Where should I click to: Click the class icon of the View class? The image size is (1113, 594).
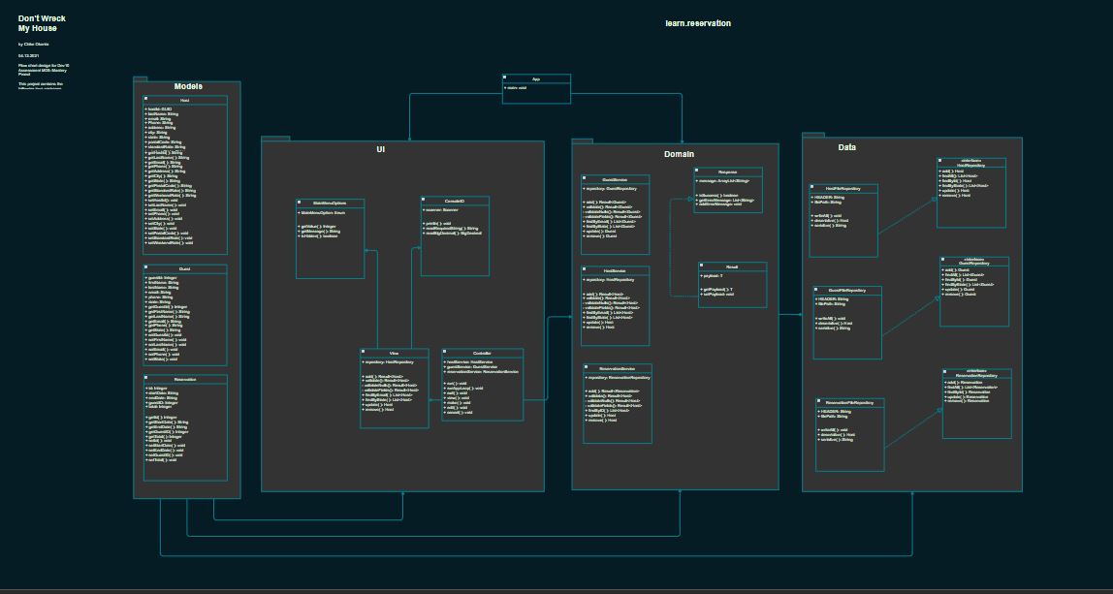point(363,352)
